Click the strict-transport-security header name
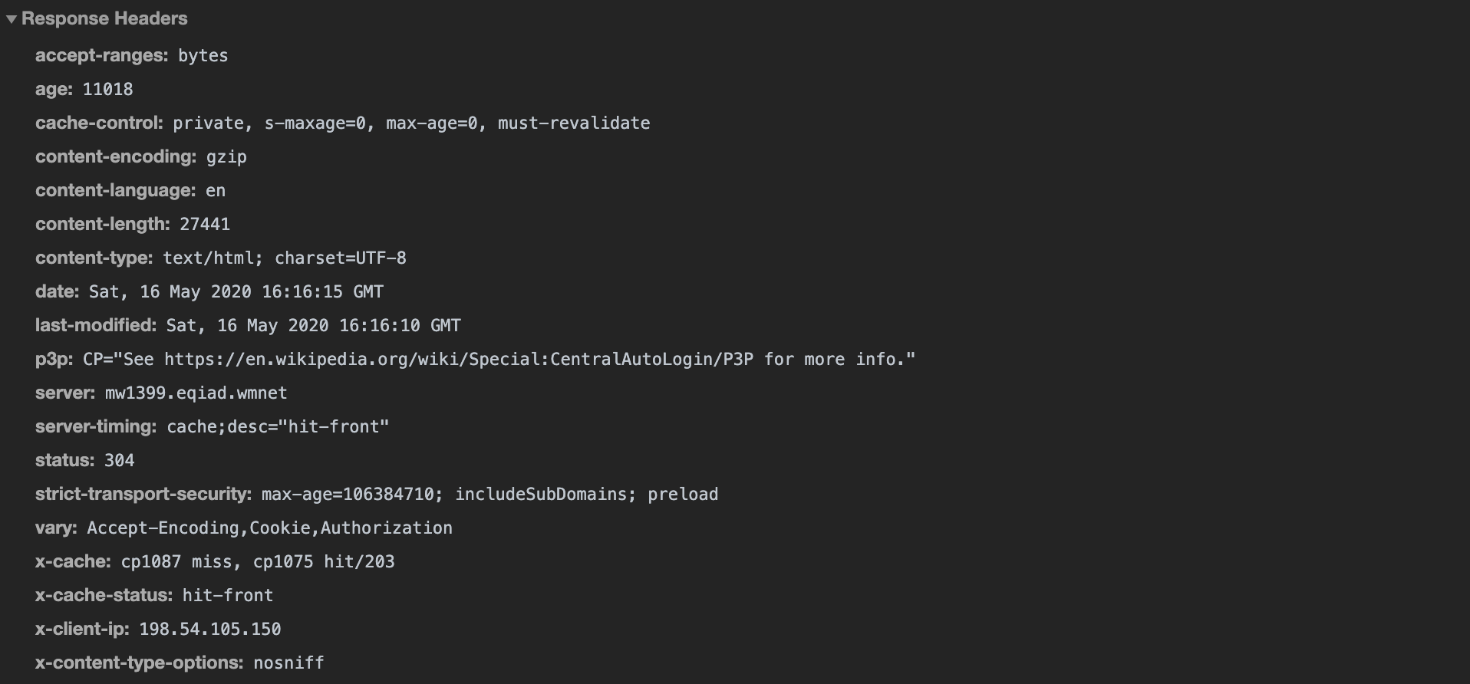The width and height of the screenshot is (1470, 684). tap(143, 495)
